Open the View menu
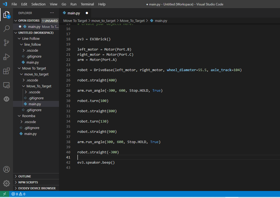 pyautogui.click(x=54, y=4)
